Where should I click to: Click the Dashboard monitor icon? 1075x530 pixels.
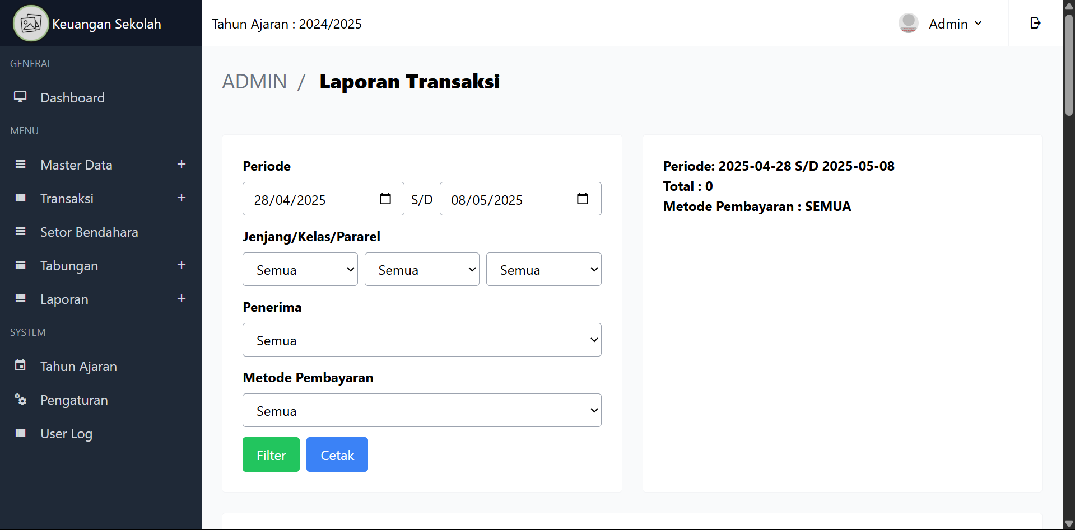[x=21, y=97]
